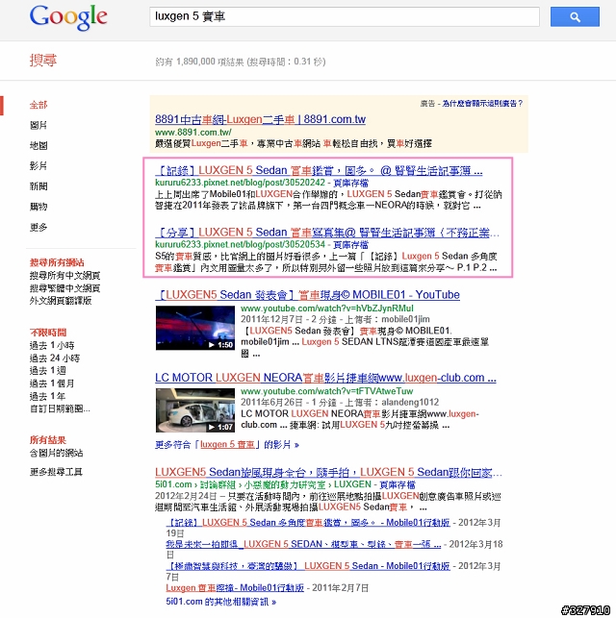Click the search box with luxgen 5 query

click(x=345, y=16)
